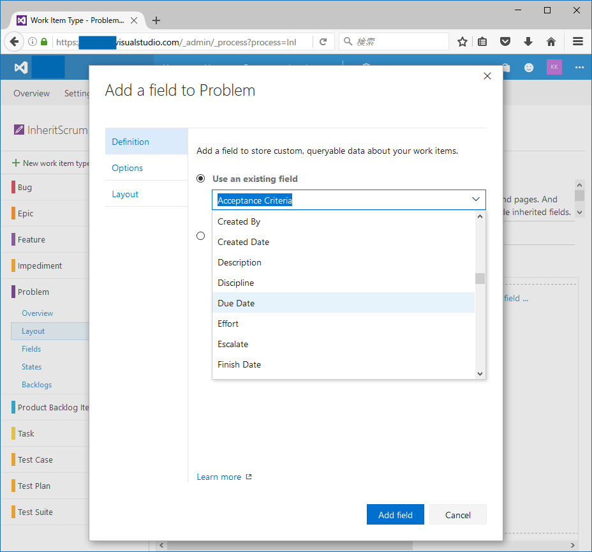Bookmark this page with the star icon
Viewport: 592px width, 552px height.
pos(462,42)
